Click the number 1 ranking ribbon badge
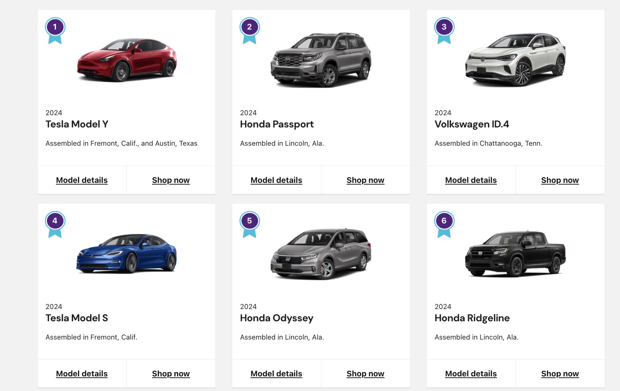The width and height of the screenshot is (620, 391). (55, 29)
